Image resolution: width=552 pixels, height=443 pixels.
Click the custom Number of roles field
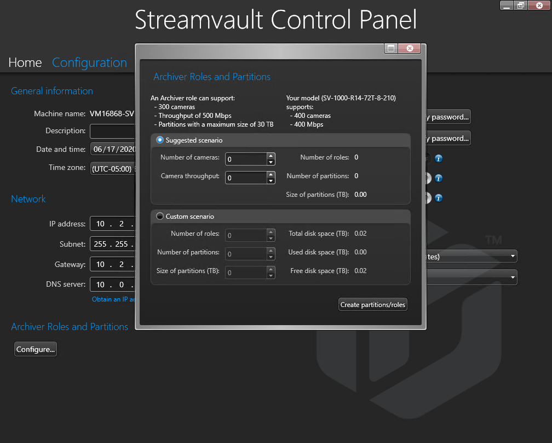coord(246,235)
